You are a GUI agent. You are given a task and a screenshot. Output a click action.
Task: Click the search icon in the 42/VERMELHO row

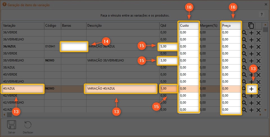click(x=244, y=103)
